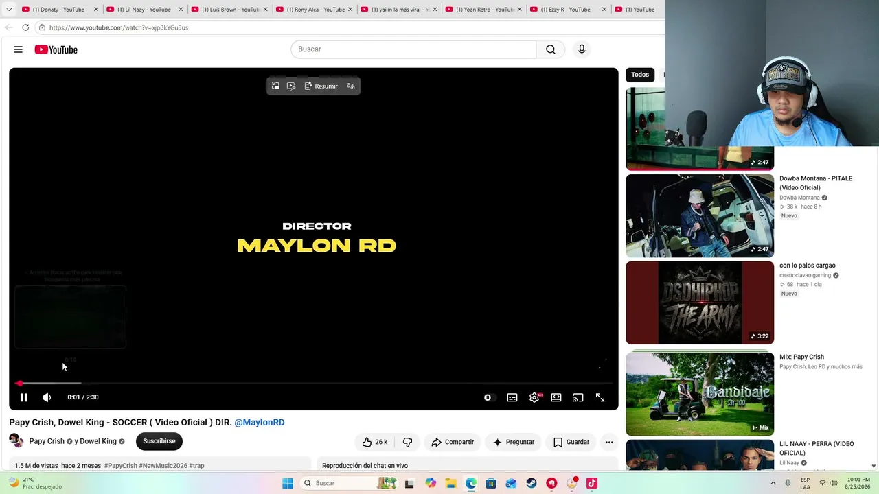Show hidden system tray icons

pos(773,483)
